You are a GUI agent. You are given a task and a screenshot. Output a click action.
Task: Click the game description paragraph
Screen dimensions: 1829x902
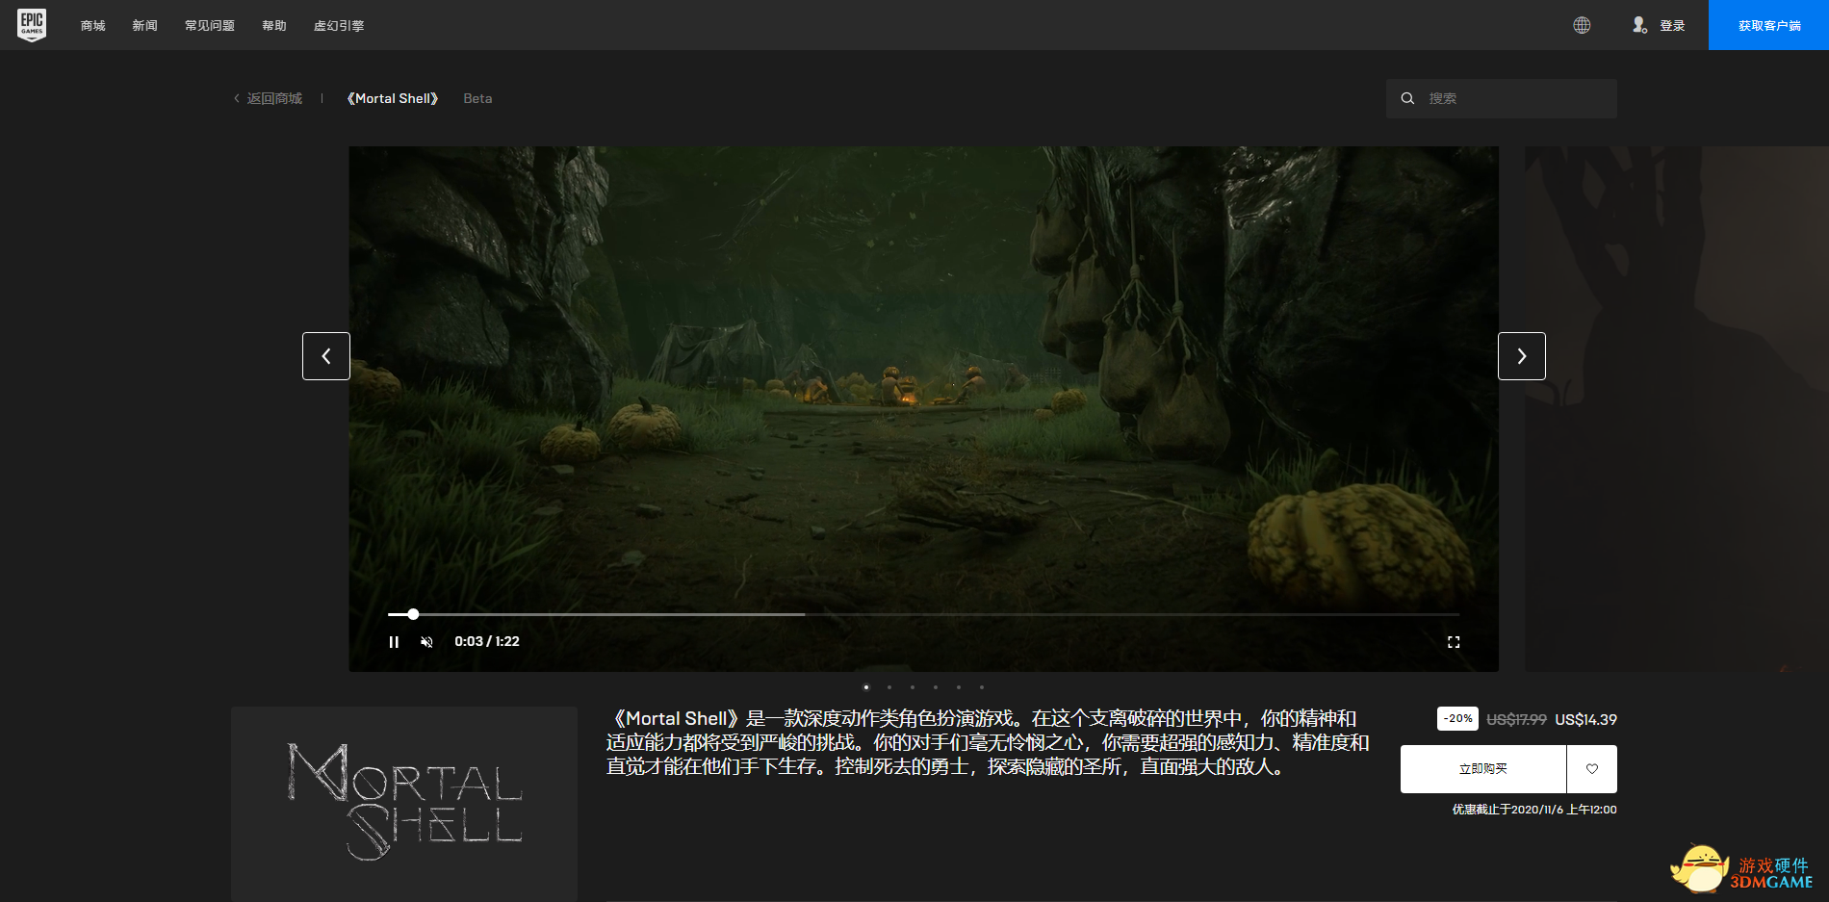point(988,743)
